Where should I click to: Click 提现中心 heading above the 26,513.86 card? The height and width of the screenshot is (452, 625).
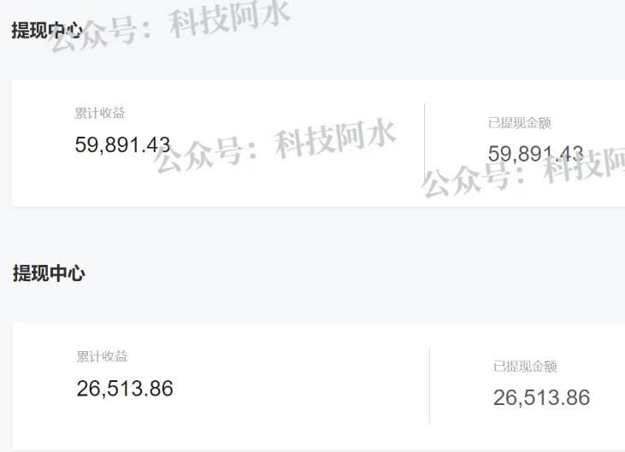click(x=49, y=273)
